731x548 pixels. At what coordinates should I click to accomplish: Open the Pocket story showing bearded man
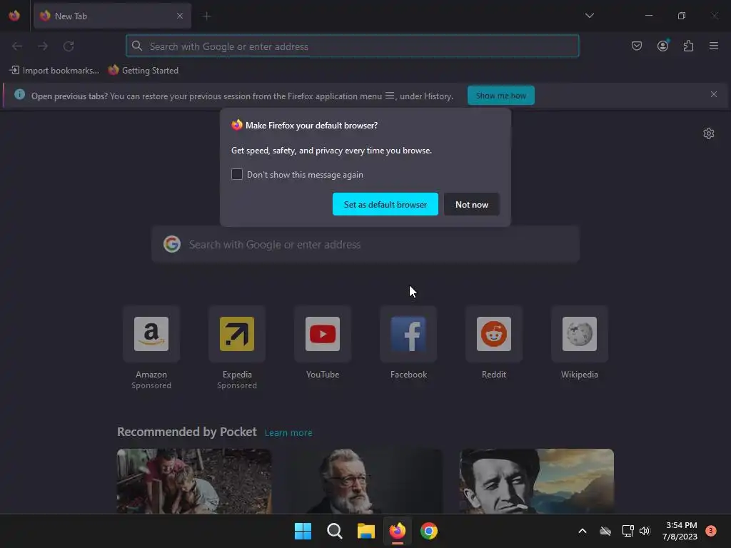coord(365,481)
